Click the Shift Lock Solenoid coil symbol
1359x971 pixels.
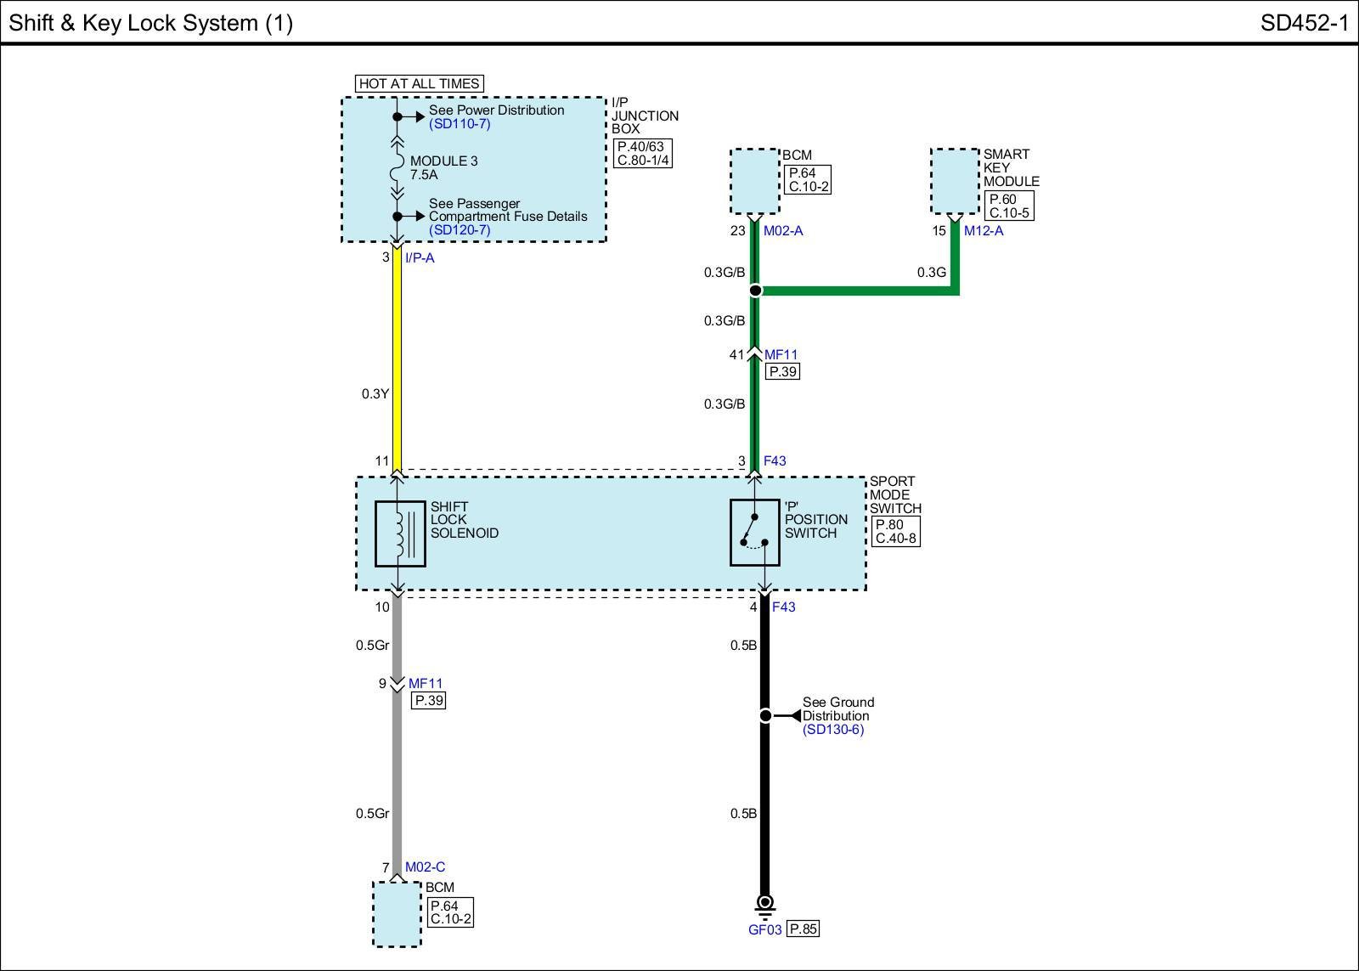point(400,533)
